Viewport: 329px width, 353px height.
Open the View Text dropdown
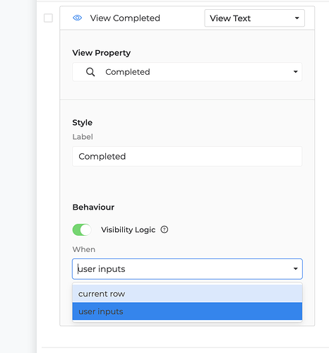pyautogui.click(x=254, y=18)
